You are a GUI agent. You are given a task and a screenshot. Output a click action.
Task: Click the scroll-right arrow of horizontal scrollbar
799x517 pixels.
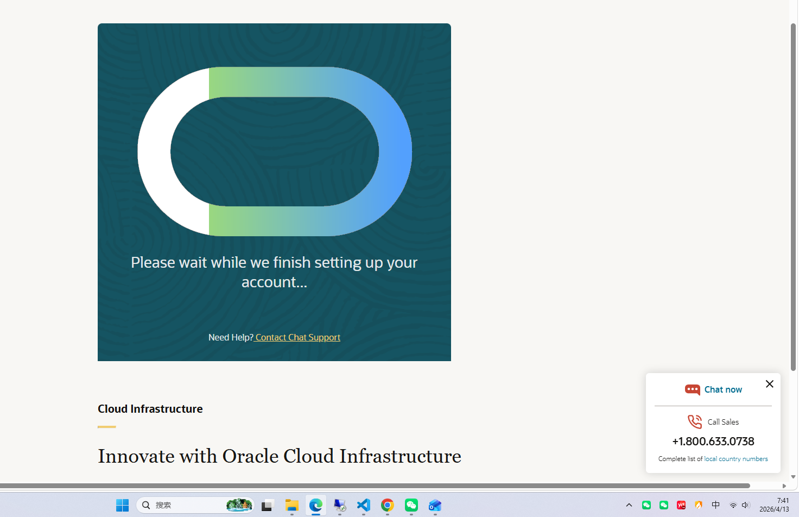784,486
